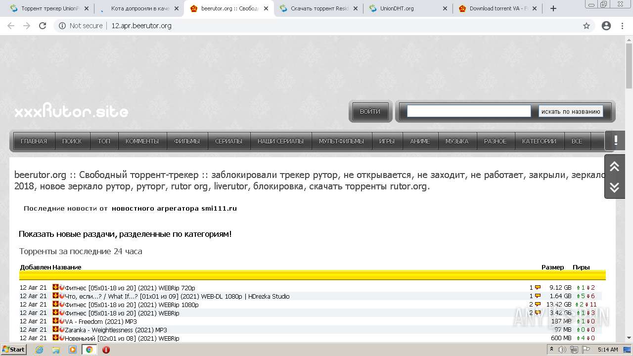
Task: Click the double-chevron scroll-to-top button
Action: coord(615,166)
